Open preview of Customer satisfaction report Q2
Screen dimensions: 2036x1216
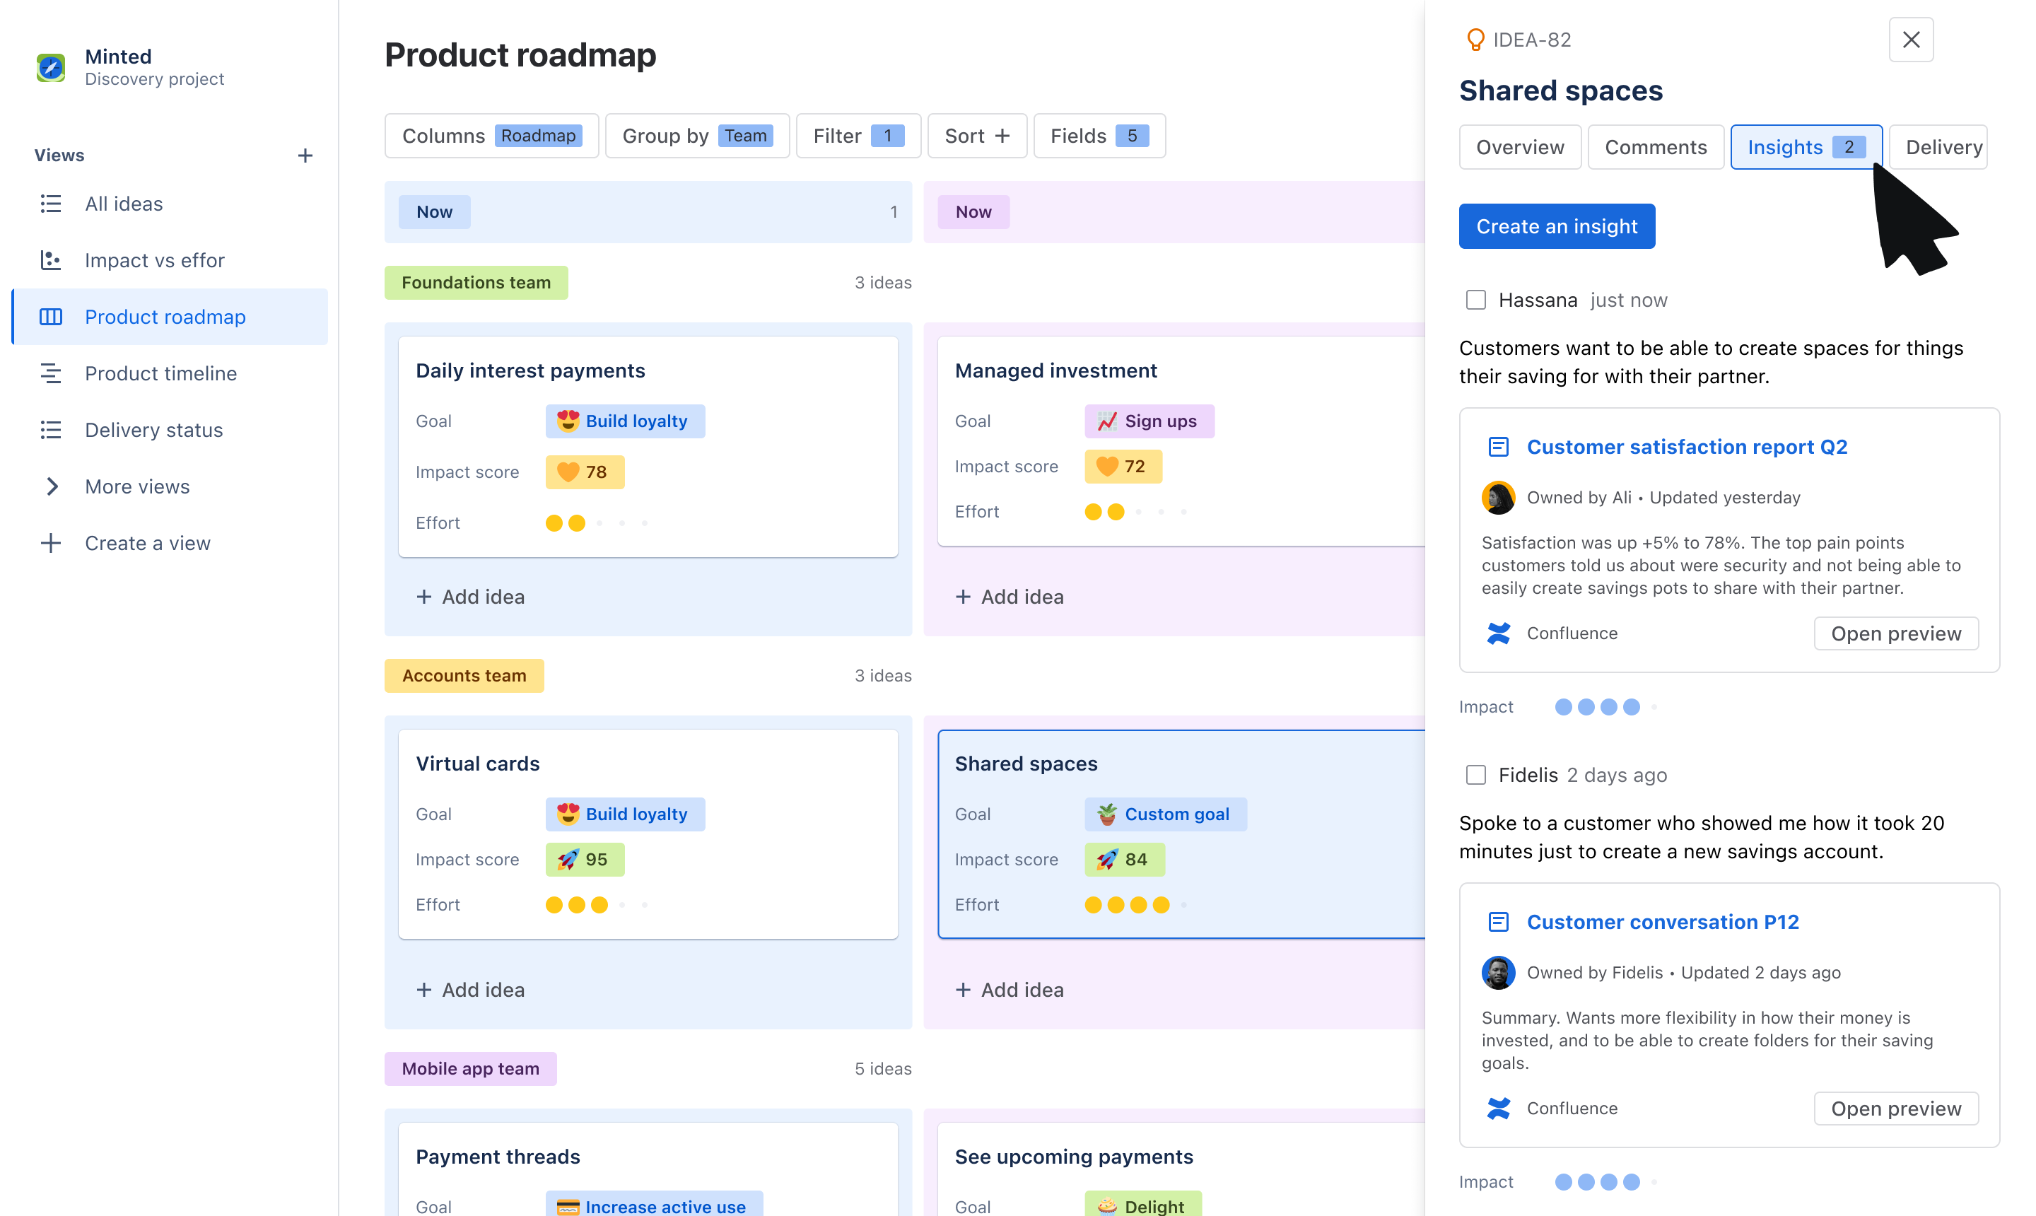pyautogui.click(x=1895, y=633)
